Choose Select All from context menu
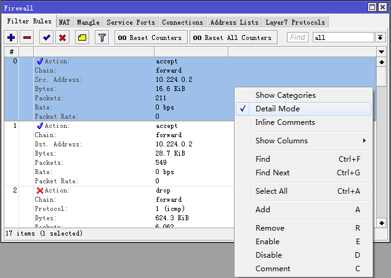Image resolution: width=391 pixels, height=278 pixels. point(271,191)
